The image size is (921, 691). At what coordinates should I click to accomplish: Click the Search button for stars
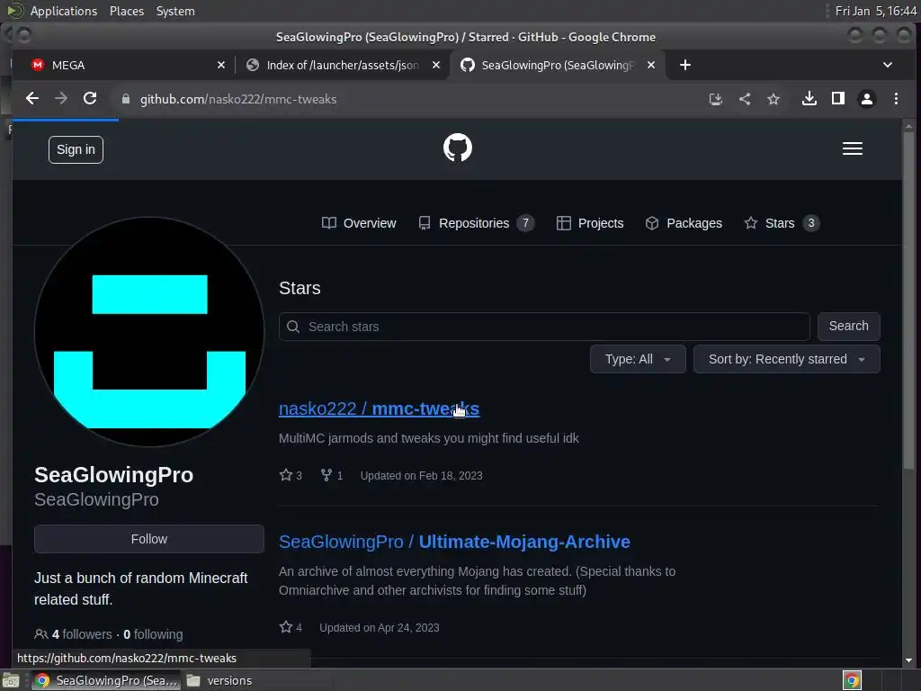coord(848,326)
